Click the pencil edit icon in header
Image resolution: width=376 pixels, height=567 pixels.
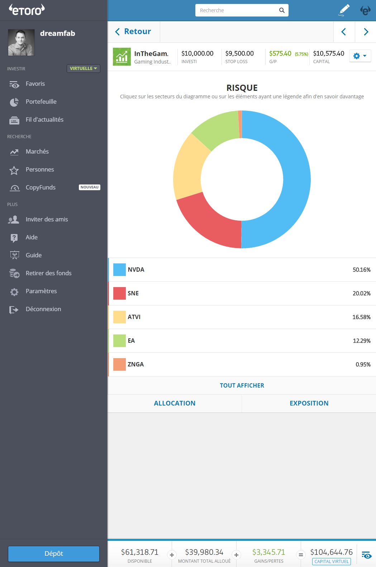(x=344, y=10)
